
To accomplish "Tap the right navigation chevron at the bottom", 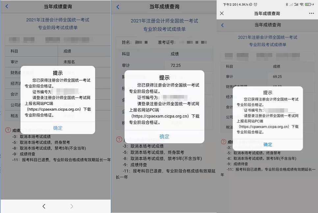I will (x=71, y=207).
